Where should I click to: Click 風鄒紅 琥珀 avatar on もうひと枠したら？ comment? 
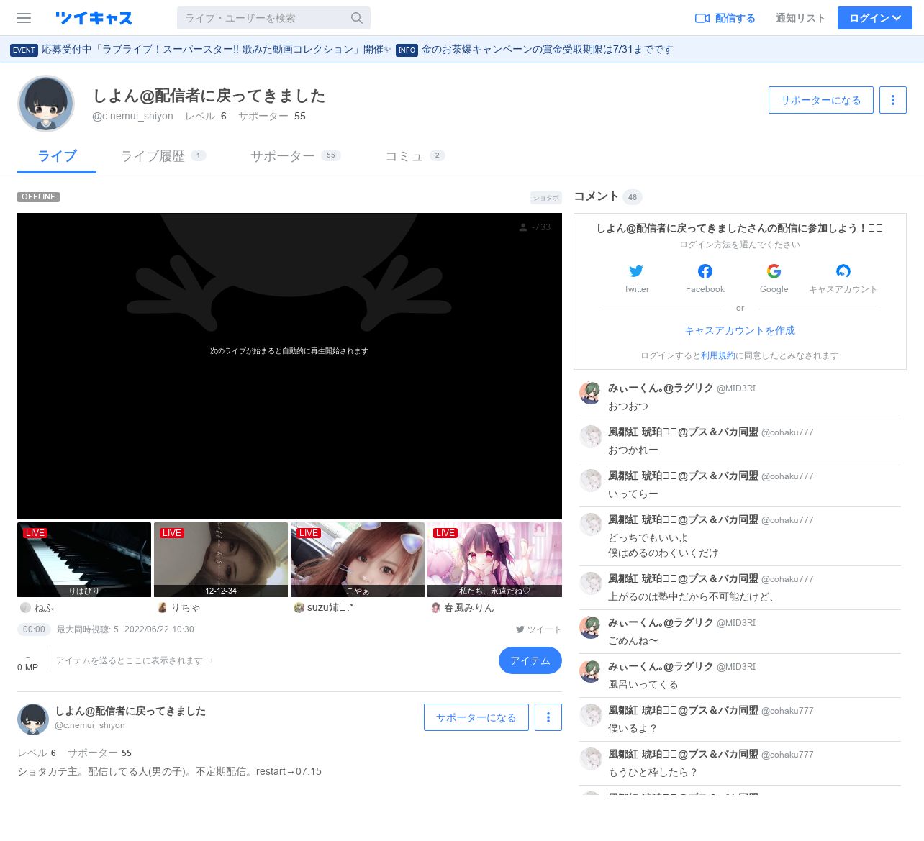point(591,759)
